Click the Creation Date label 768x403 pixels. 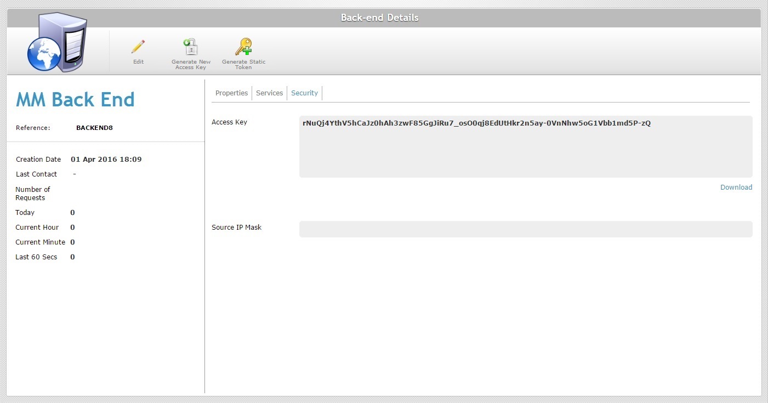(38, 160)
